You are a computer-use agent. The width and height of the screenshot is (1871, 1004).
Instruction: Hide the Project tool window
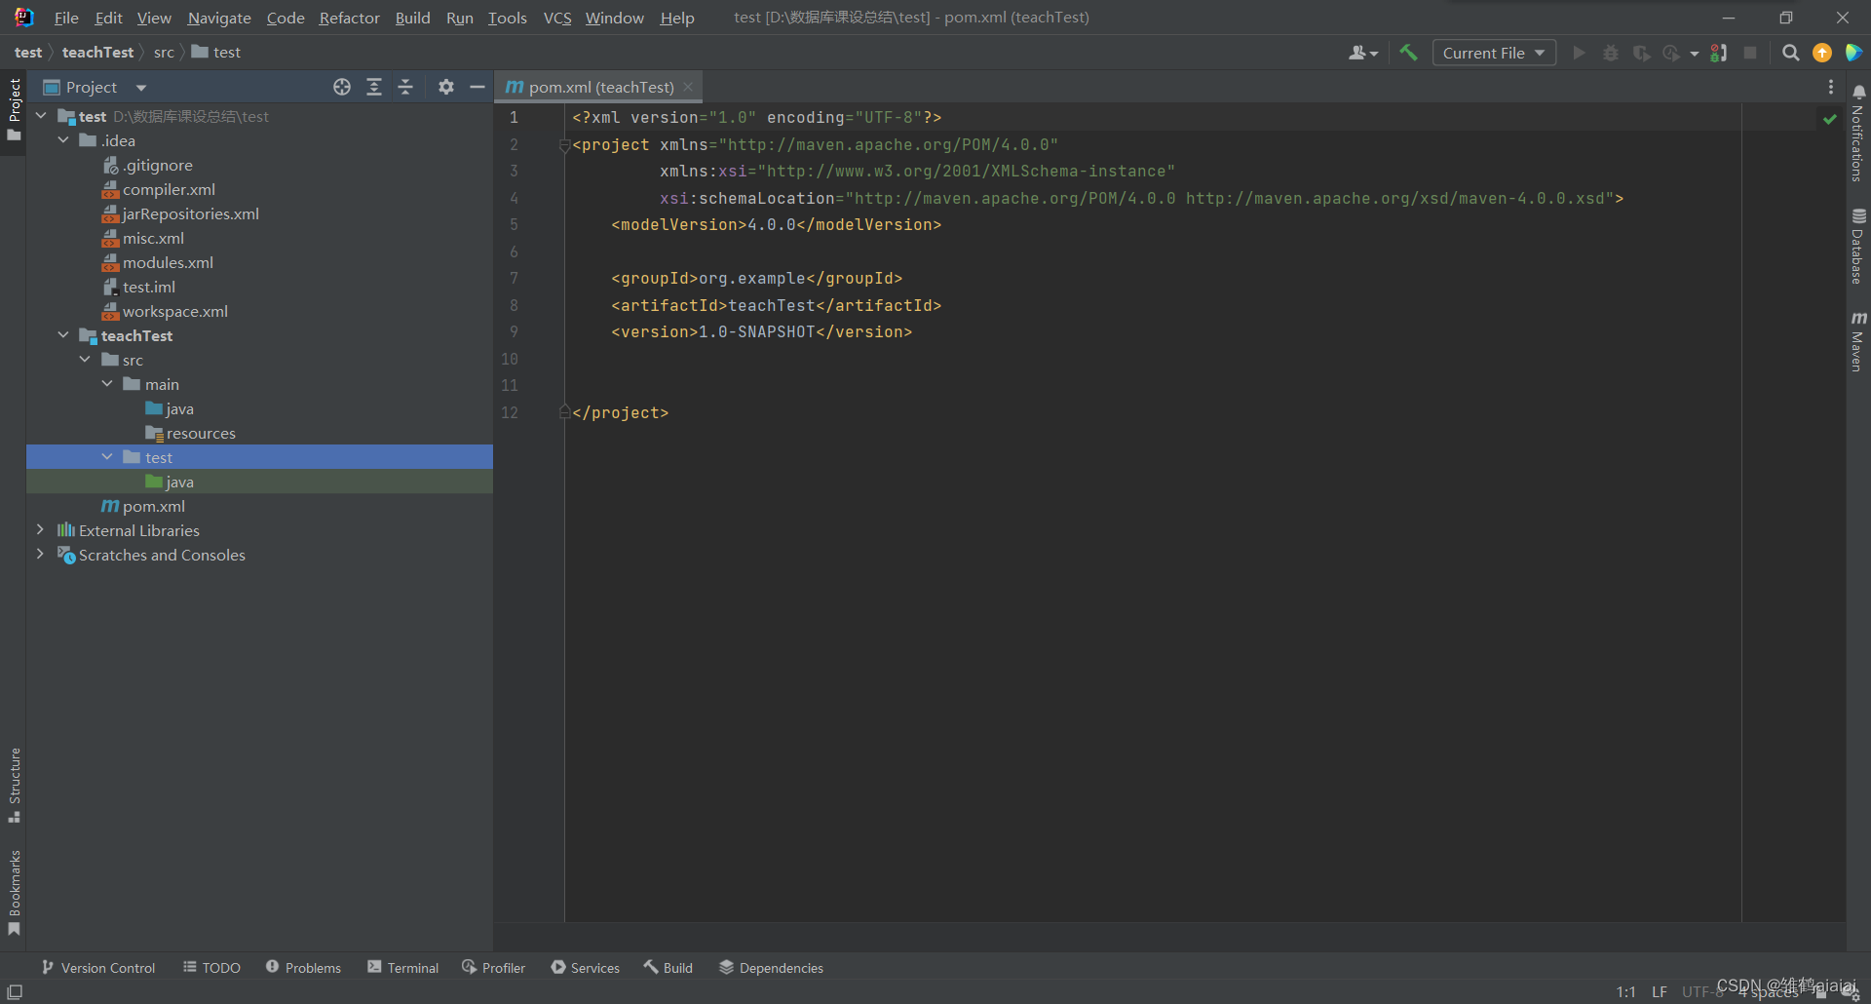[x=477, y=87]
